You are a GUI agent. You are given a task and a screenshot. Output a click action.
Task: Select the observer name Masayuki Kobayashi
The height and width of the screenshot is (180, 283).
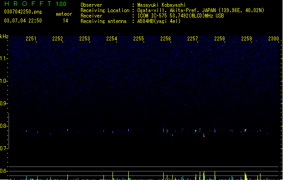click(162, 5)
